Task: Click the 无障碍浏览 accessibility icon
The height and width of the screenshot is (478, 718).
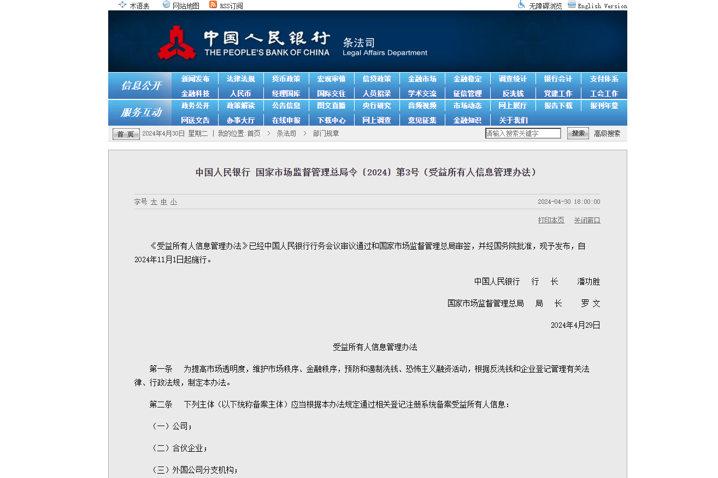Action: pyautogui.click(x=521, y=5)
